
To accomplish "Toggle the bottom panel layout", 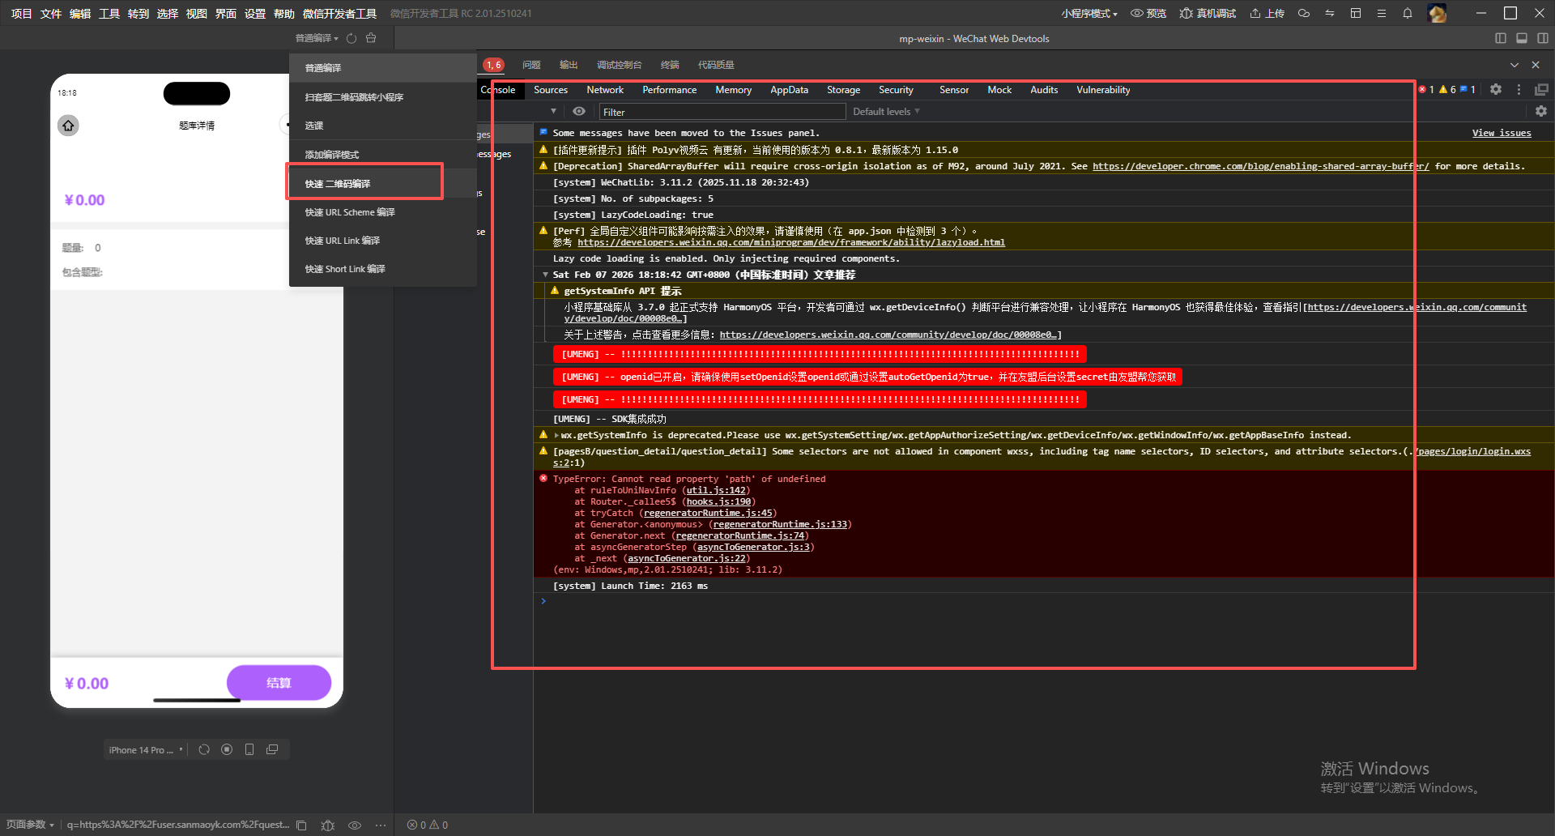I will click(1522, 38).
